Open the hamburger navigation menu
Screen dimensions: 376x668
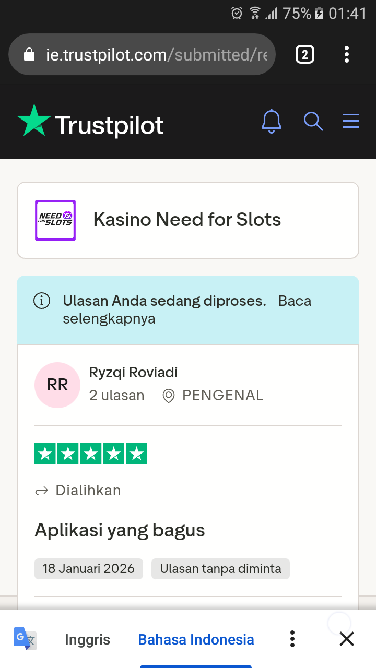coord(351,121)
